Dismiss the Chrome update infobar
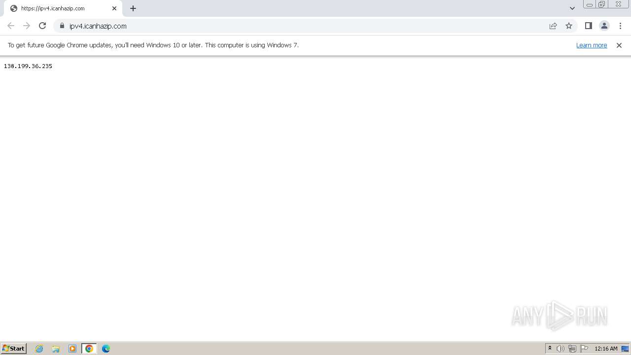Screen dimensions: 631x355 (x=619, y=45)
